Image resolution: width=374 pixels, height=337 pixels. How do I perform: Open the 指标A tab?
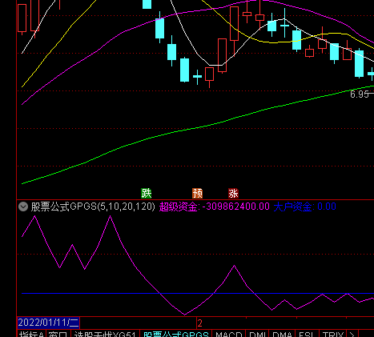pyautogui.click(x=31, y=334)
